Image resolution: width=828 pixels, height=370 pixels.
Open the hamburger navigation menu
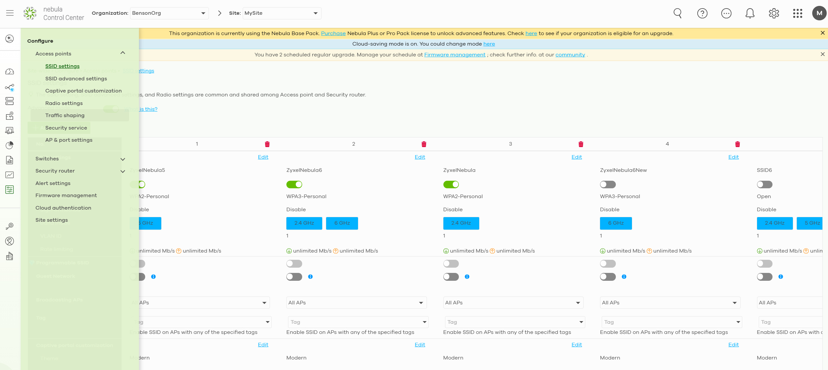[10, 13]
